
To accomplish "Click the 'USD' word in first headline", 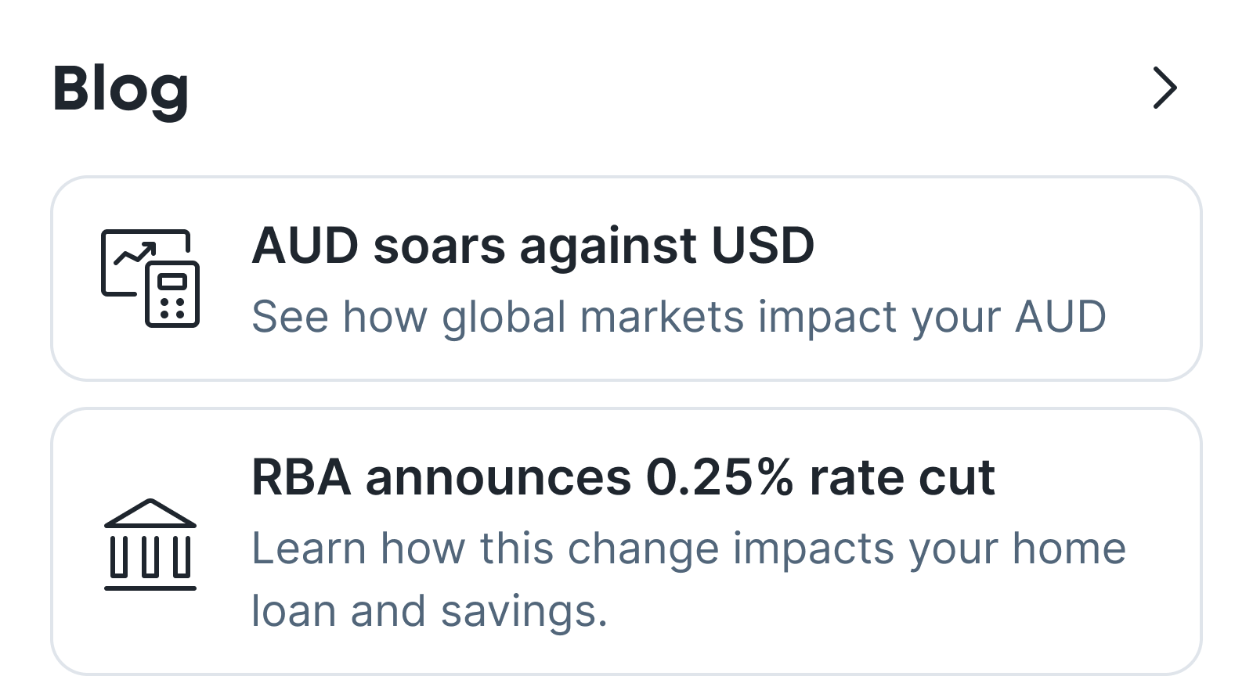I will (762, 246).
